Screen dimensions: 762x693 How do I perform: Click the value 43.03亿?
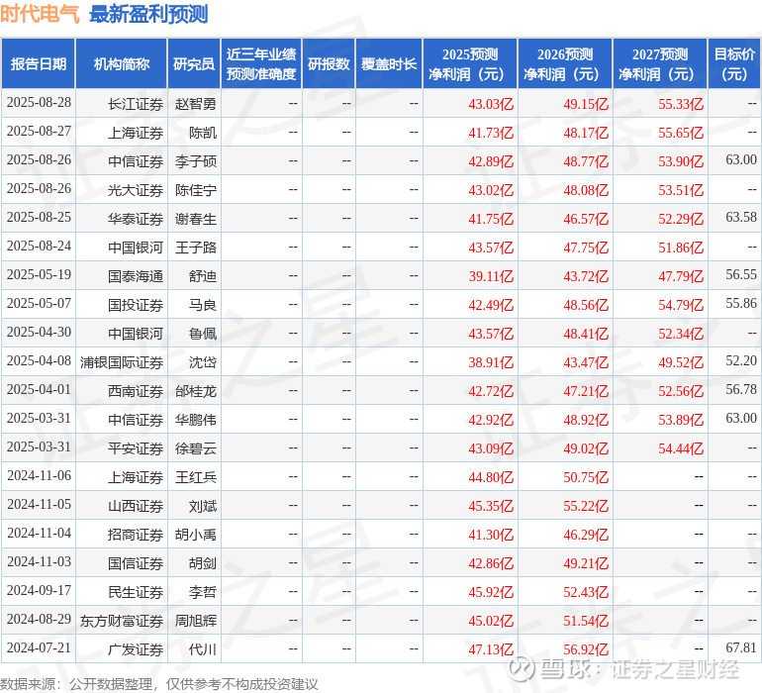coord(491,104)
